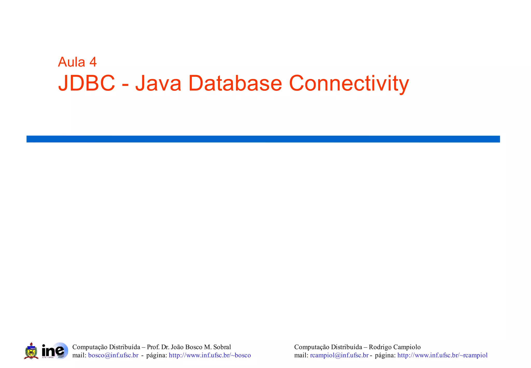The image size is (531, 368).
Task: Open the ~rcampiol homepage URL link
Action: [442, 355]
